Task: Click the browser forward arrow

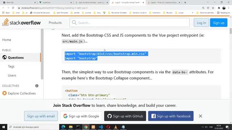Action: tap(8, 8)
